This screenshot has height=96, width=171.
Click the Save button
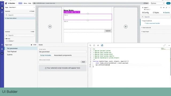tap(168, 3)
